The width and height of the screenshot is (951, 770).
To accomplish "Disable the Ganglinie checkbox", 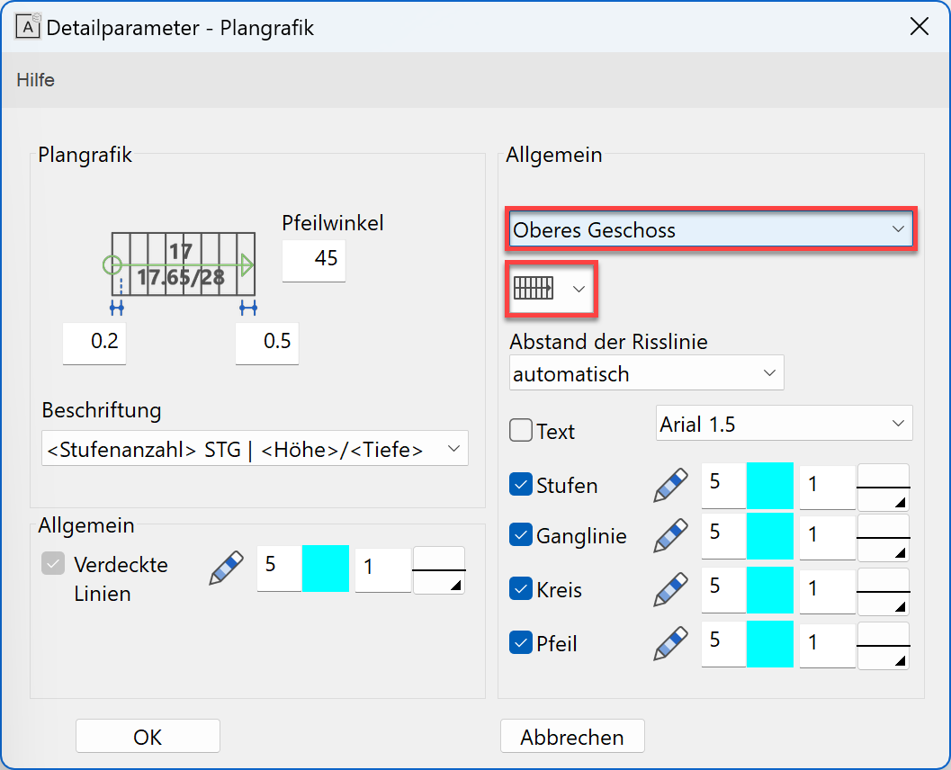I will pyautogui.click(x=521, y=535).
